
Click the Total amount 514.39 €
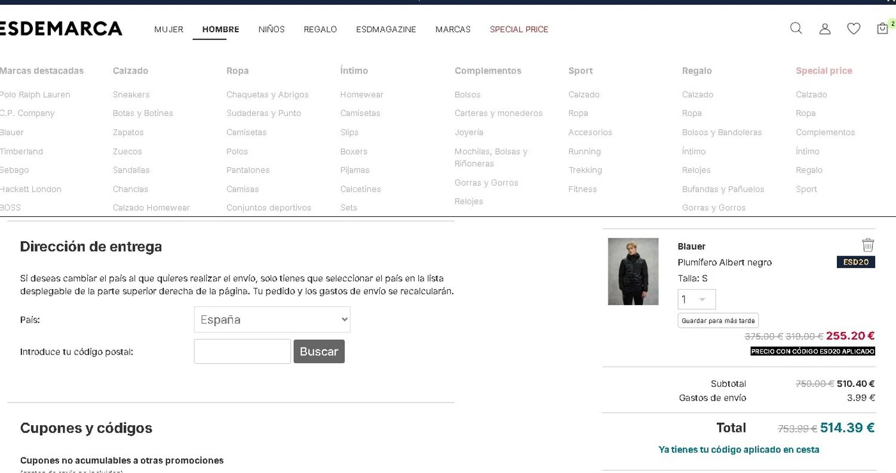(847, 428)
